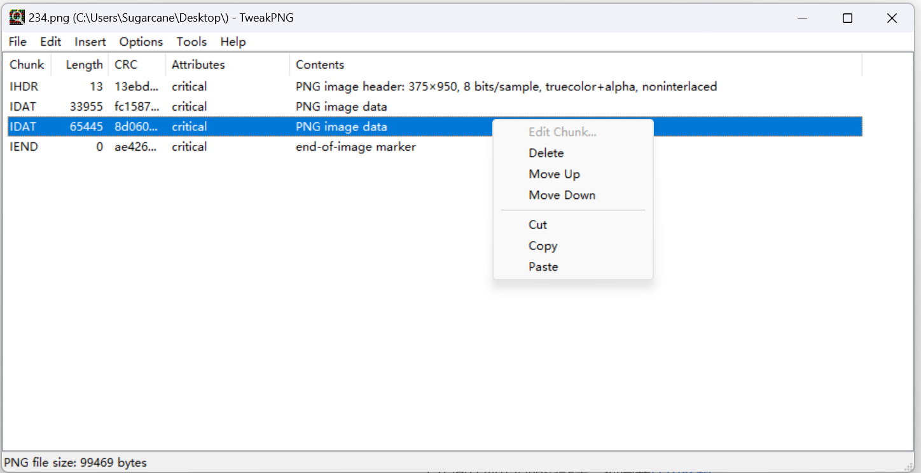Choose Copy from the context menu

pos(543,246)
